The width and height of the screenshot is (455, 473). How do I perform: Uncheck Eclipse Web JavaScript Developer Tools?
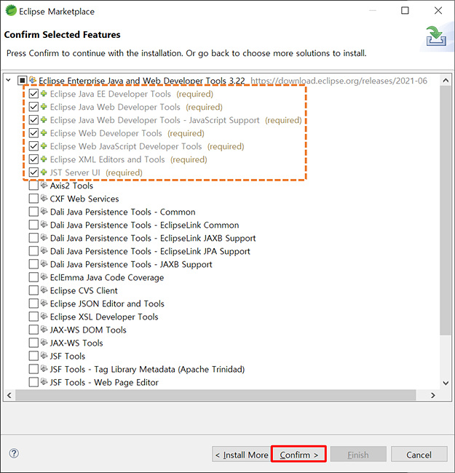(x=33, y=146)
